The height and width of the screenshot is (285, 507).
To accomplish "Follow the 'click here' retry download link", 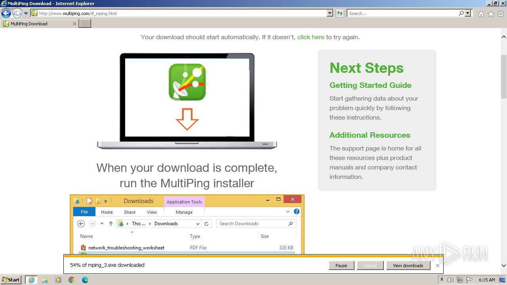I will point(311,37).
